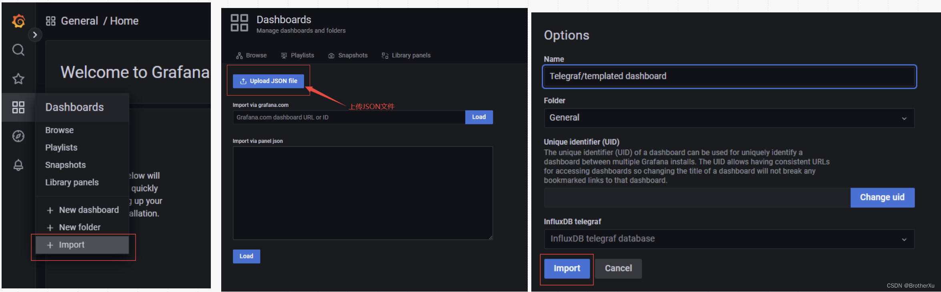The image size is (941, 292).
Task: Open the Alerting bell icon
Action: 18,165
